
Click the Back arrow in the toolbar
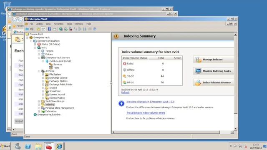pyautogui.click(x=27, y=29)
